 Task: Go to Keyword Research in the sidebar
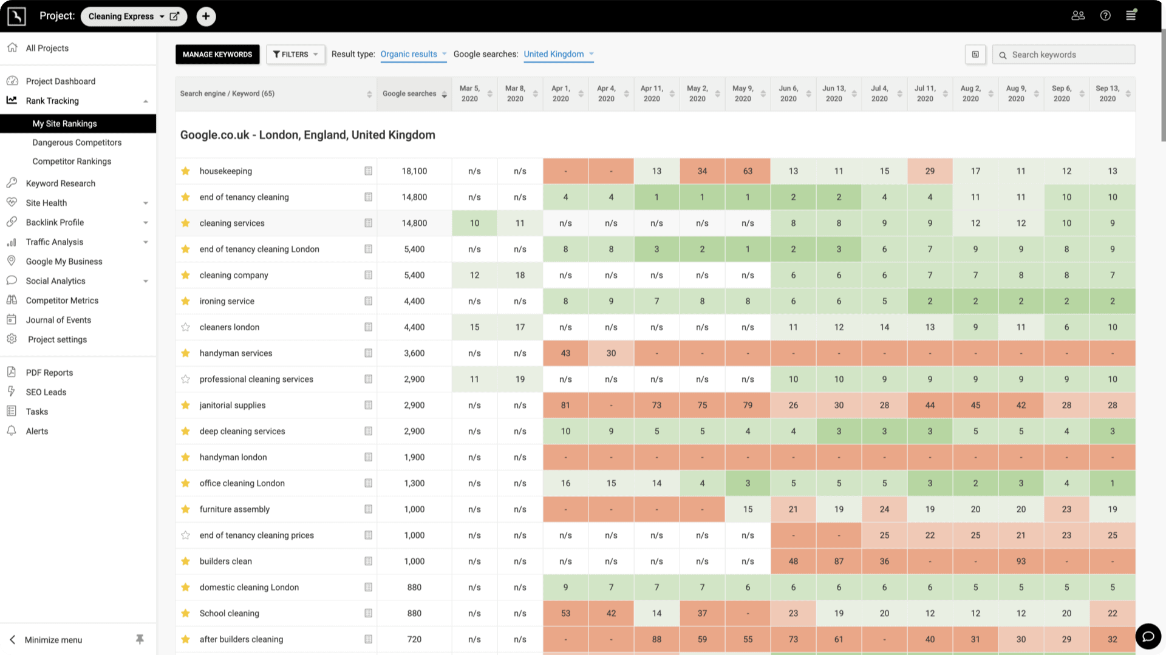(x=61, y=183)
